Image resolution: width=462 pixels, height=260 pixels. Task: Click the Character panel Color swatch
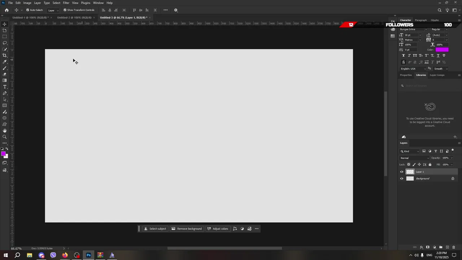(442, 49)
